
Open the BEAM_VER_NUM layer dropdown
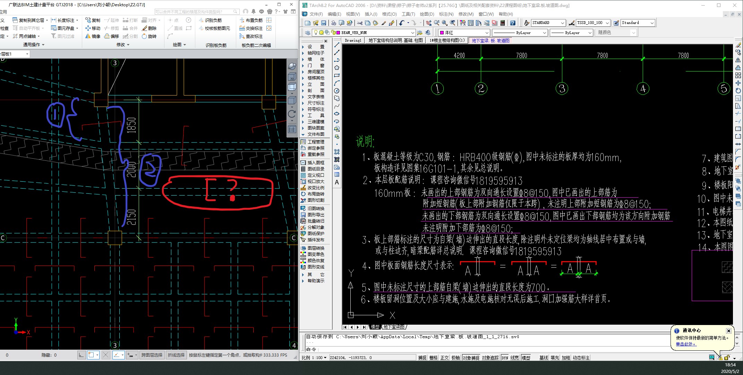point(412,33)
